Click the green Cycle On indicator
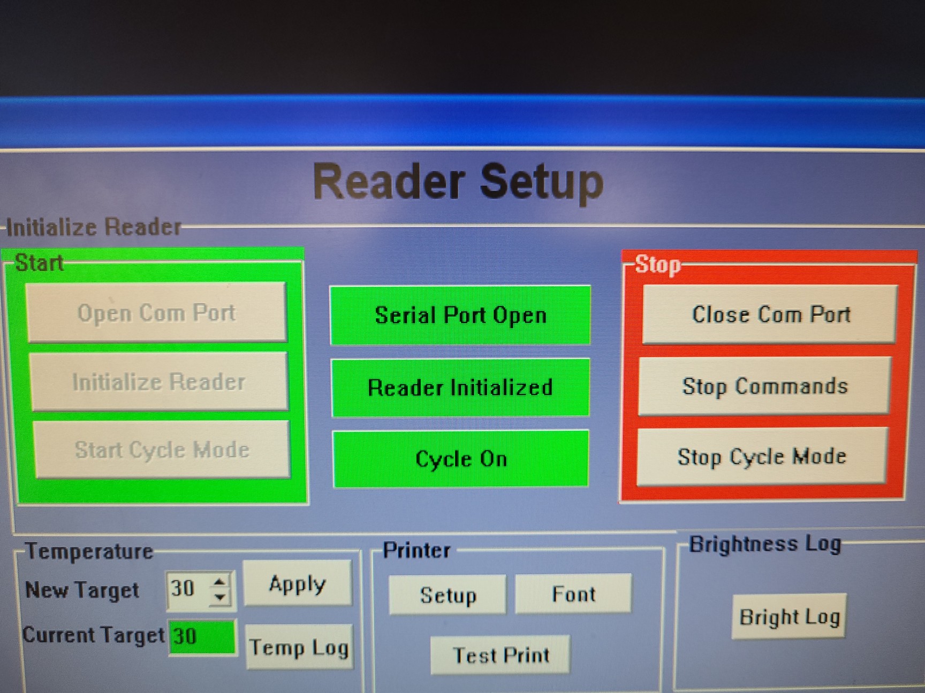The height and width of the screenshot is (693, 925). click(461, 459)
